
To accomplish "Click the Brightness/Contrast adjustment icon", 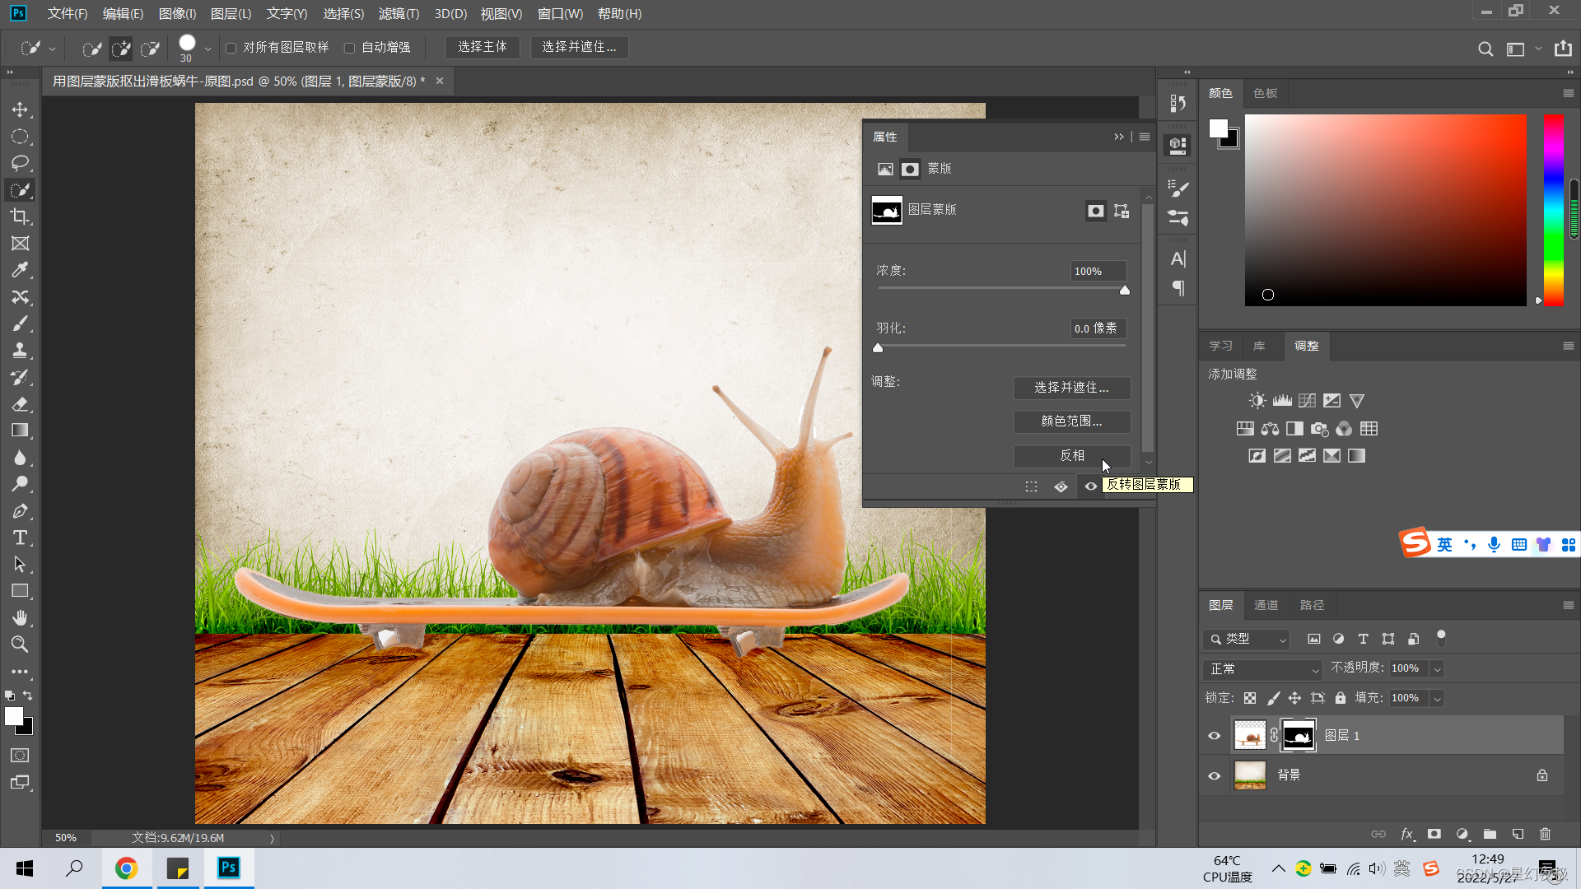I will (1257, 401).
